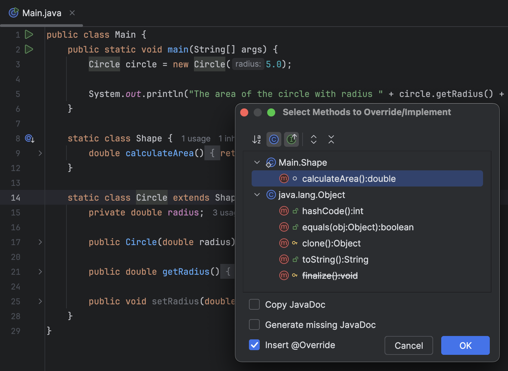Expand the folded Circle constructor body
This screenshot has height=371, width=508.
tap(40, 242)
